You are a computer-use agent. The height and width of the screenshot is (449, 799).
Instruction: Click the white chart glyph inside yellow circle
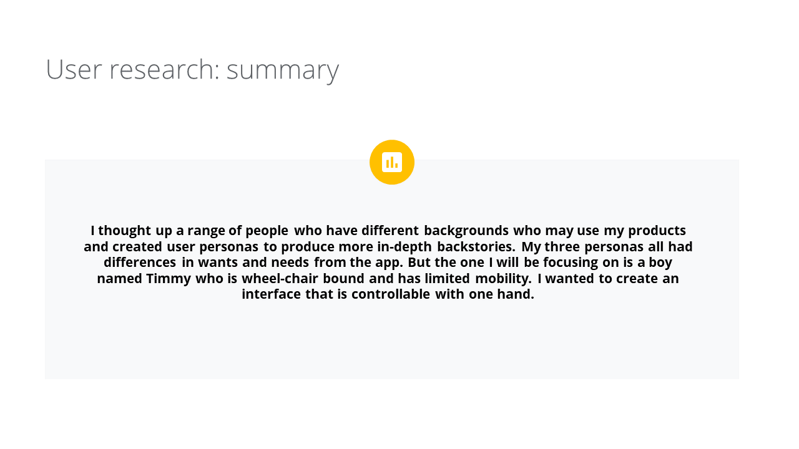pos(392,162)
